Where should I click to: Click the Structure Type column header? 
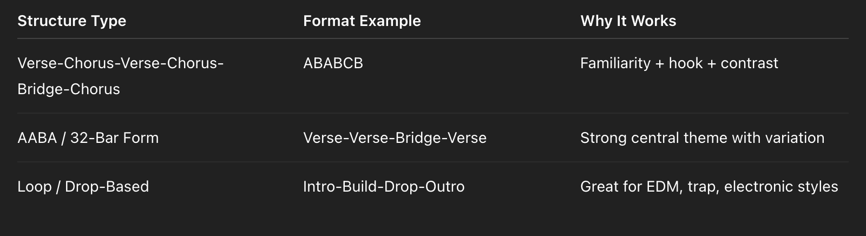71,21
